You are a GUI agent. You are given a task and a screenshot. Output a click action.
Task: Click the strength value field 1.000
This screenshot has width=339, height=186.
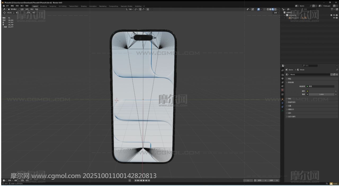[x=321, y=94]
